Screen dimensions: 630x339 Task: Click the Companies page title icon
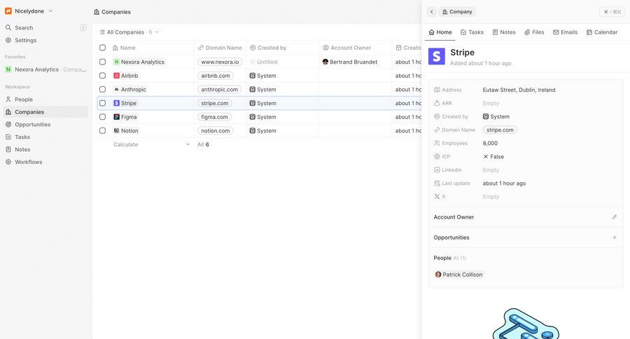tap(97, 12)
